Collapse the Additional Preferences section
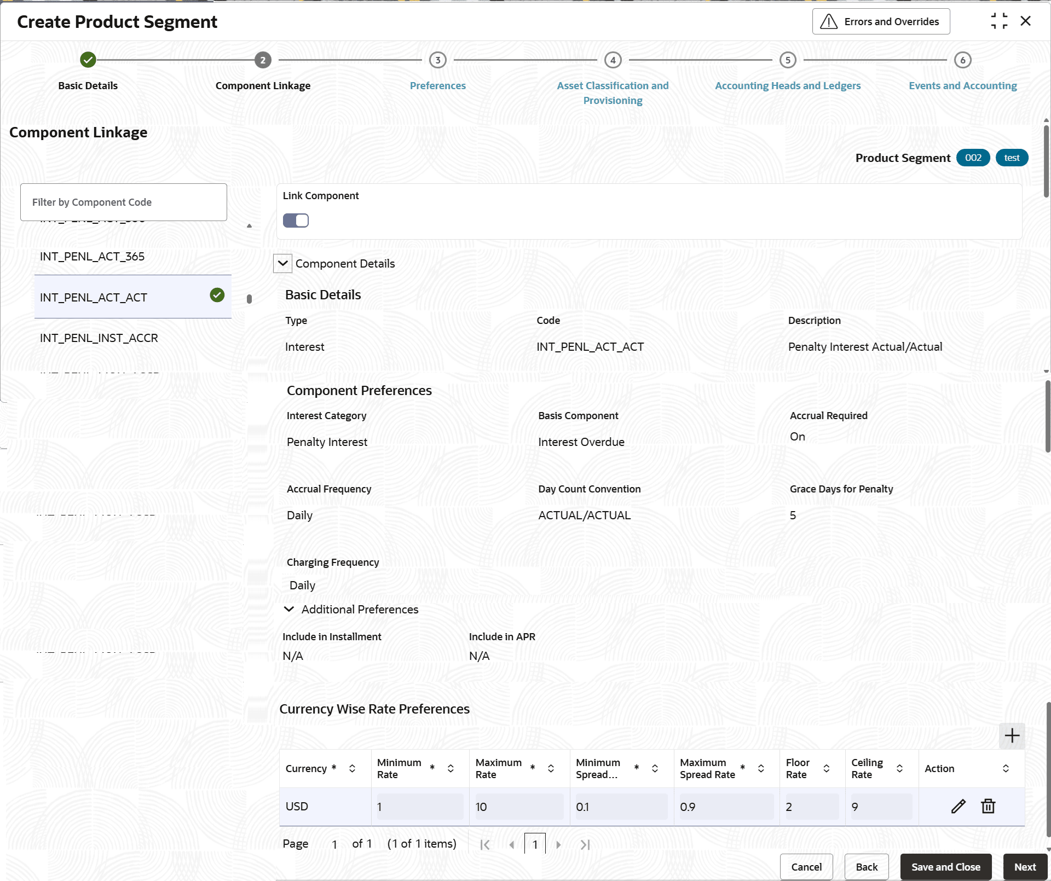This screenshot has height=881, width=1051. [289, 609]
